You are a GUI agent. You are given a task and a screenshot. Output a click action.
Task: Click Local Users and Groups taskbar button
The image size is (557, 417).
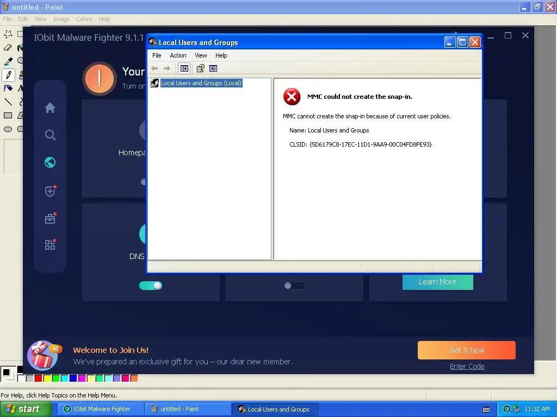[275, 409]
